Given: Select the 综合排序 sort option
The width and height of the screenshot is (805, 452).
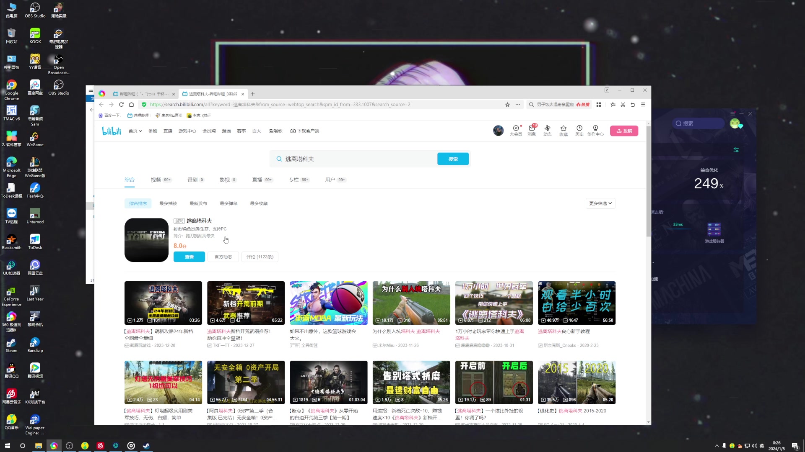Looking at the screenshot, I should click(x=138, y=203).
